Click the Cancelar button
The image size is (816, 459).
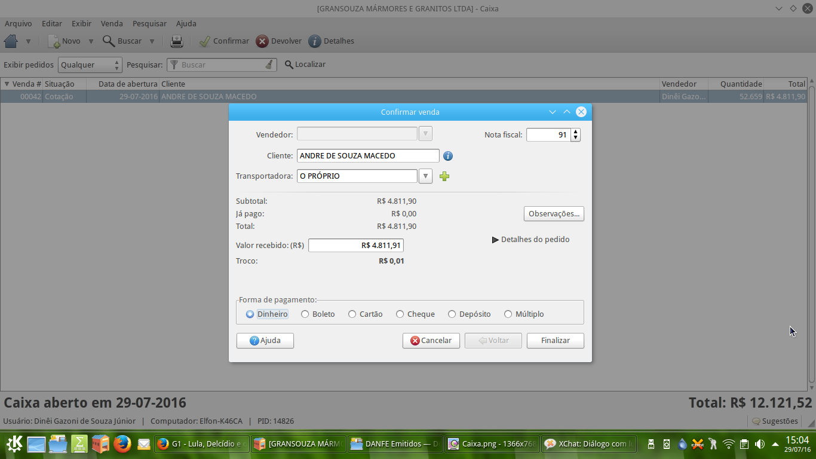[x=431, y=341]
